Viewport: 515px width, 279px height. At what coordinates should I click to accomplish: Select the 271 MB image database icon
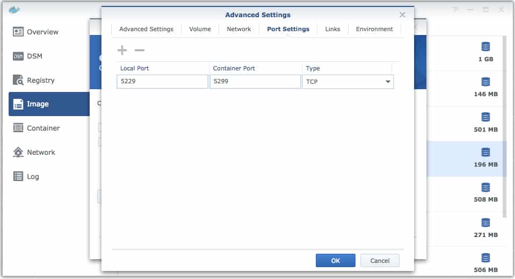[485, 223]
